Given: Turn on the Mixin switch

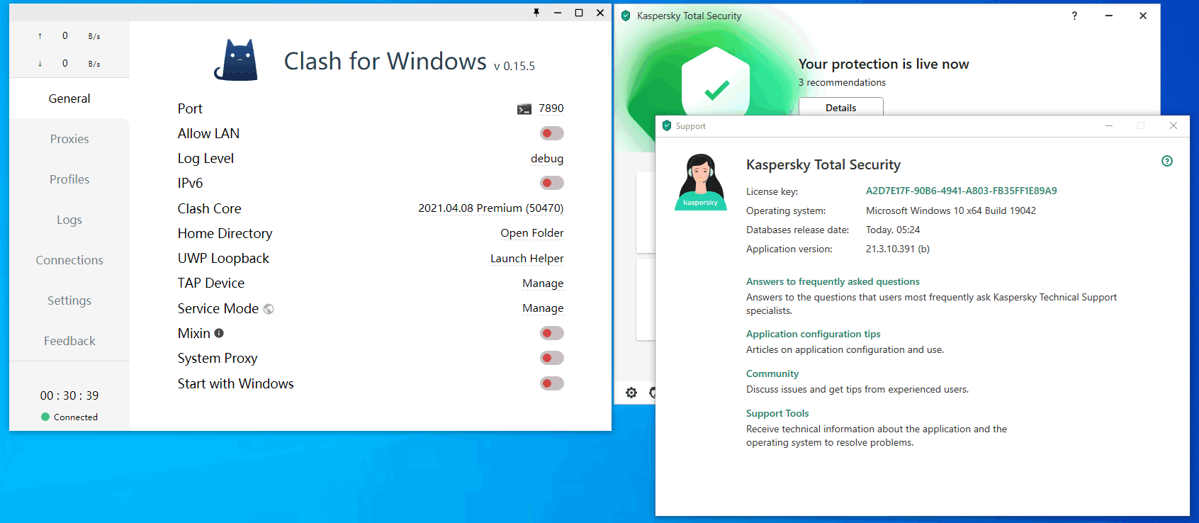Looking at the screenshot, I should tap(552, 333).
